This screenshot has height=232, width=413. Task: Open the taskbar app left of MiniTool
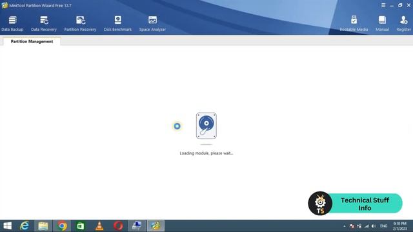(x=137, y=226)
